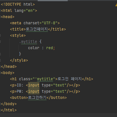The width and height of the screenshot is (117, 117).
Task: Click fold marker beside the closing body tag
Action: click(x=0, y=104)
